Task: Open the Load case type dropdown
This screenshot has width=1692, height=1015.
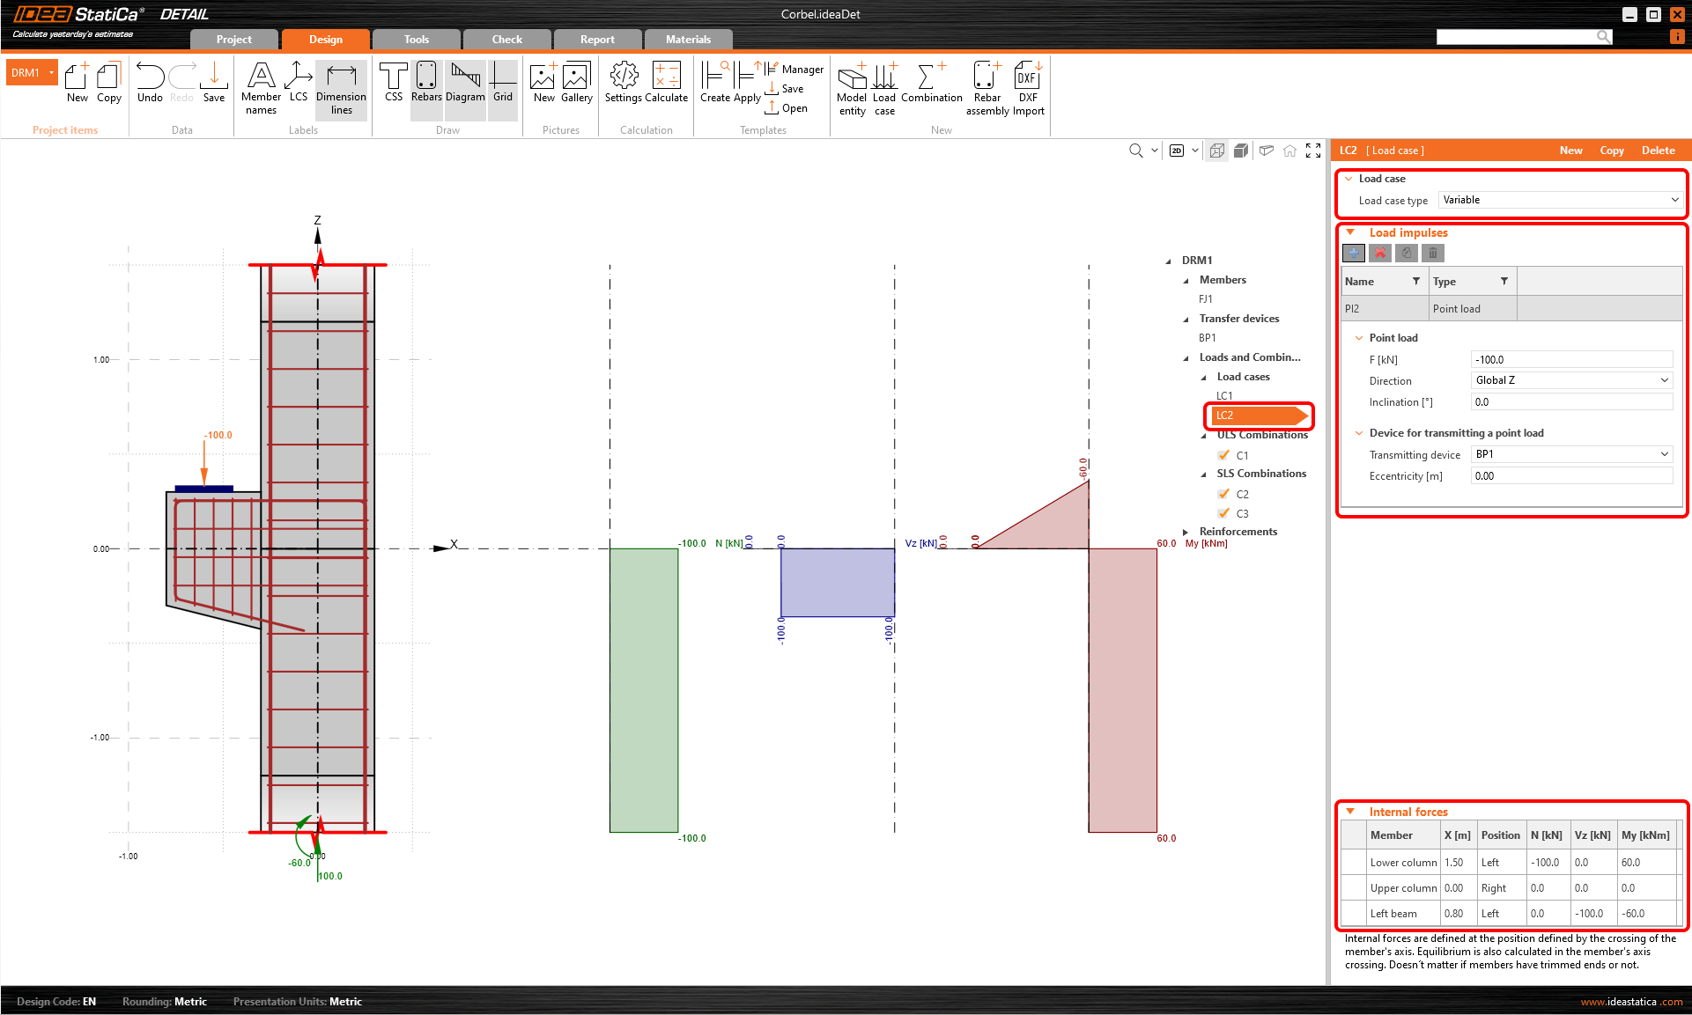Action: [x=1560, y=200]
